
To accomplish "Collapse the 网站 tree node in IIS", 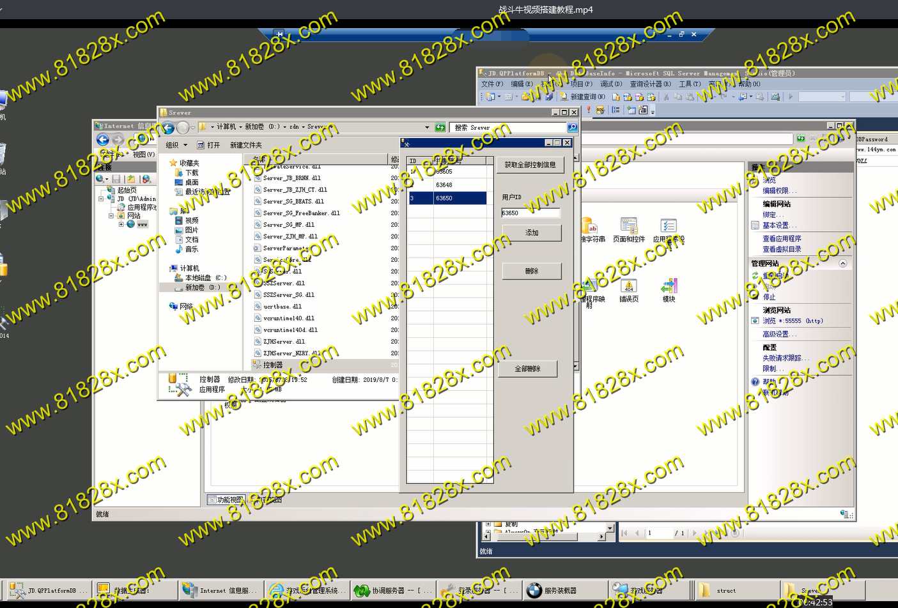I will coord(111,216).
